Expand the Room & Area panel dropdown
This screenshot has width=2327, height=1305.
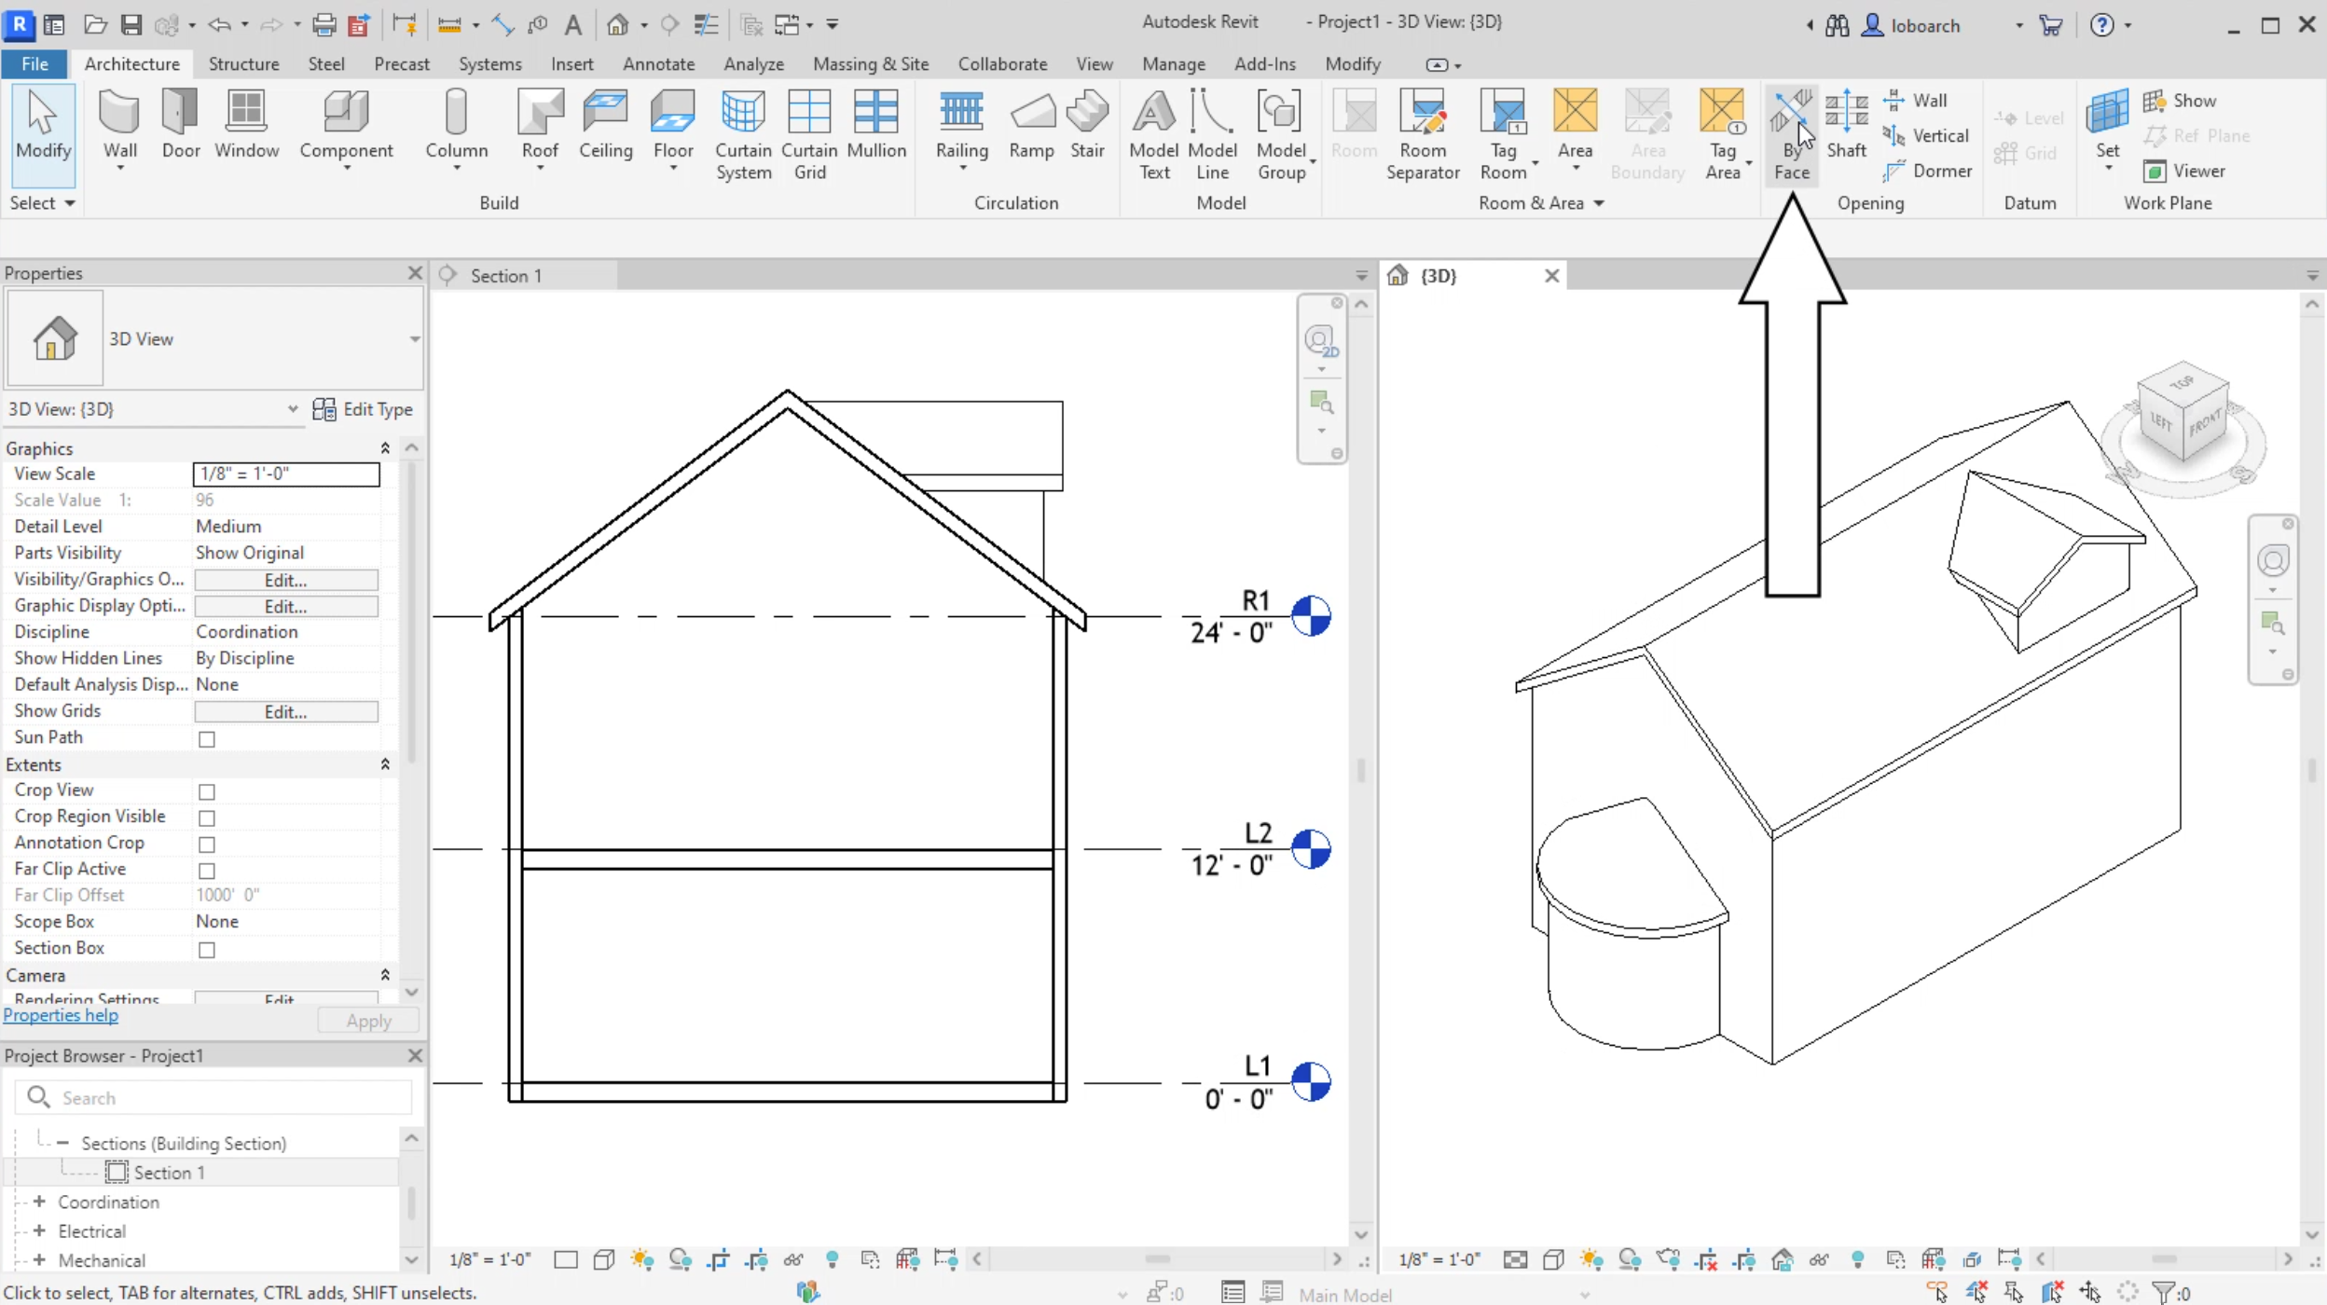coord(1602,203)
